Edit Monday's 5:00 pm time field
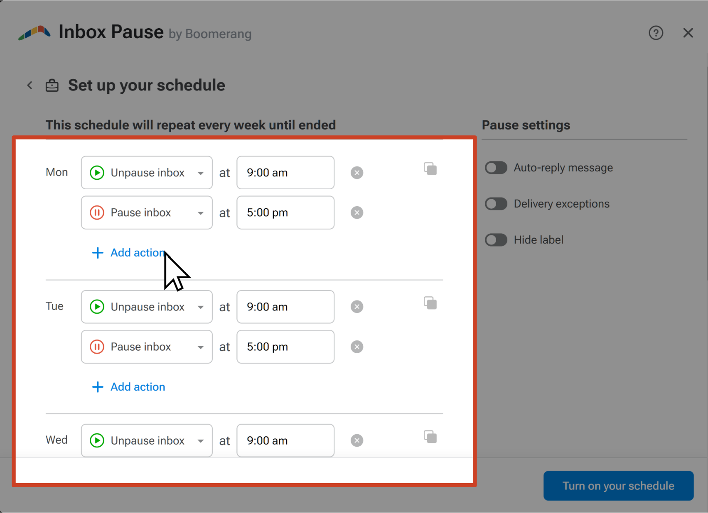The image size is (708, 513). tap(285, 213)
